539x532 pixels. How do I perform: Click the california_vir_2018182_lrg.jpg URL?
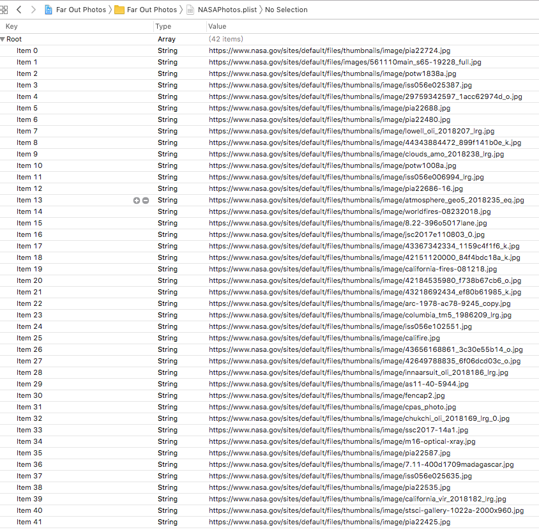(358, 499)
